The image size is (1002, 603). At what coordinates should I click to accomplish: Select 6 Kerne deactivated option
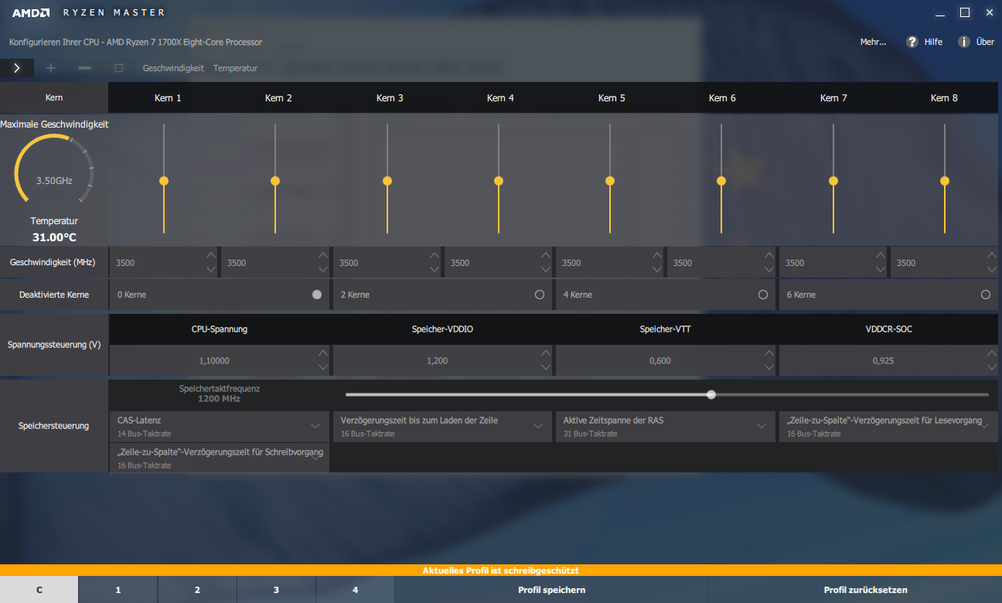(x=986, y=295)
